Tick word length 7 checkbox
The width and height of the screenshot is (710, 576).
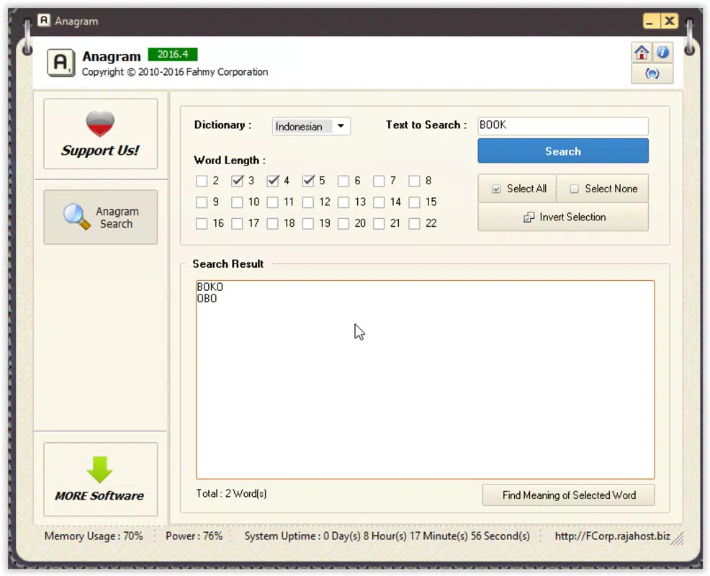click(x=379, y=181)
